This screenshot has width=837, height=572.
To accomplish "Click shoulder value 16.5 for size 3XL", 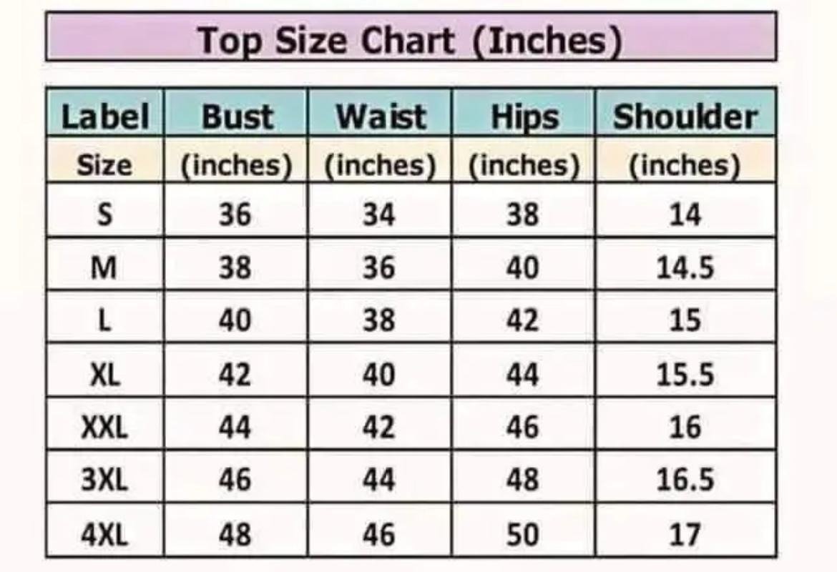I will (686, 478).
